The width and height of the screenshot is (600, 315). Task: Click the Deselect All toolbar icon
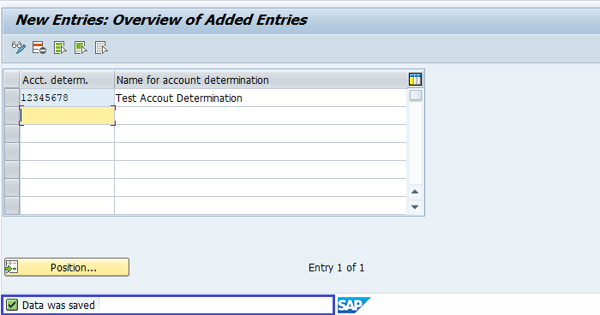tap(101, 48)
